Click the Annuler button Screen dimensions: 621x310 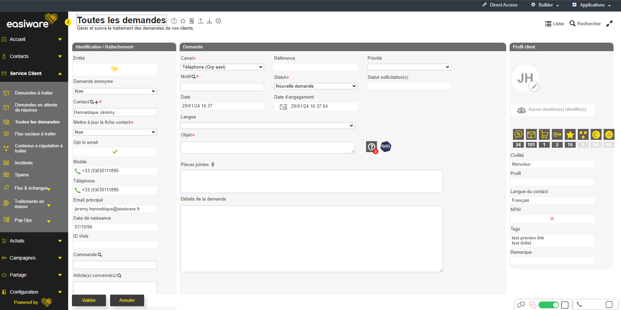127,300
